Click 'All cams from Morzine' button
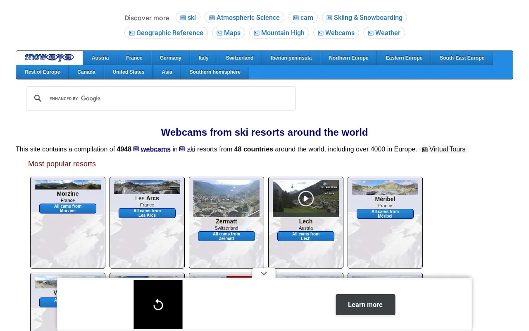529x331 pixels. 68,209
